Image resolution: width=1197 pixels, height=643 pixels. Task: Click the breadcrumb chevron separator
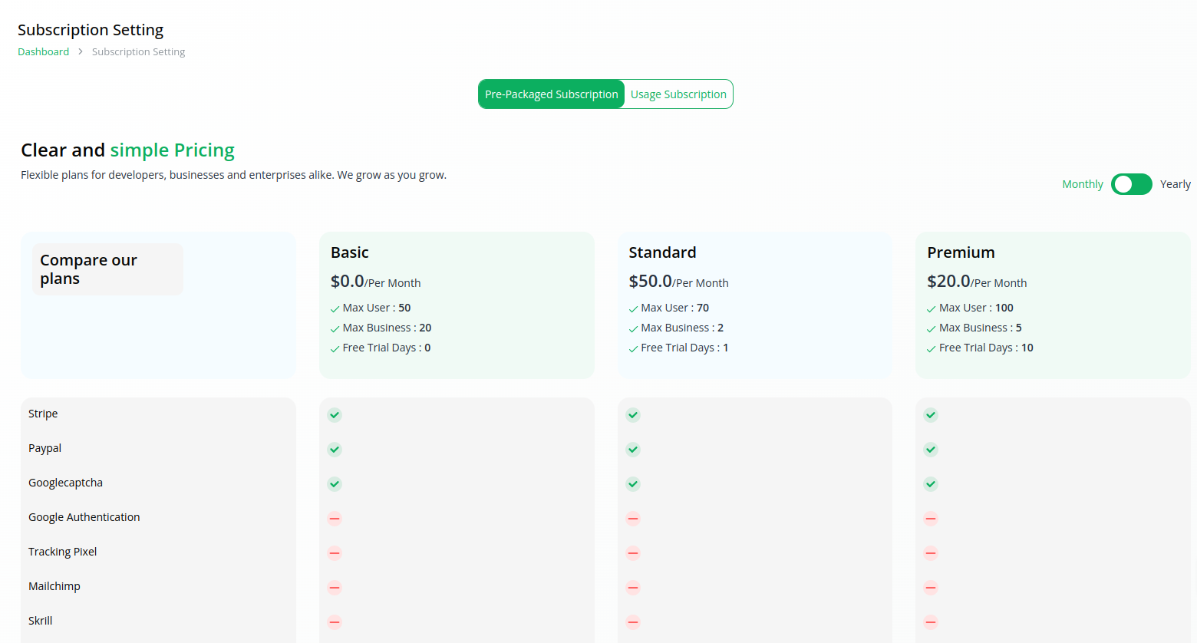pos(81,51)
